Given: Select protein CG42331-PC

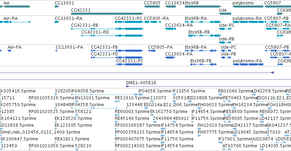Looking at the screenshot, I should 130,64.
